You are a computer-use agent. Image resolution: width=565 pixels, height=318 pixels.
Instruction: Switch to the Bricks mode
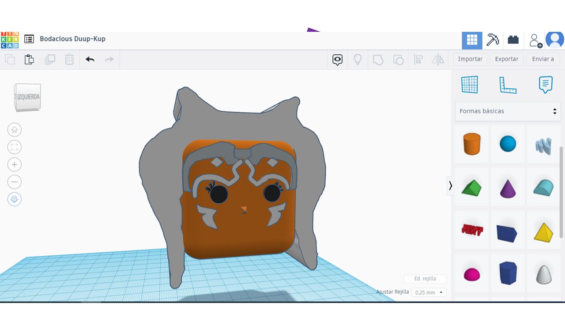513,40
